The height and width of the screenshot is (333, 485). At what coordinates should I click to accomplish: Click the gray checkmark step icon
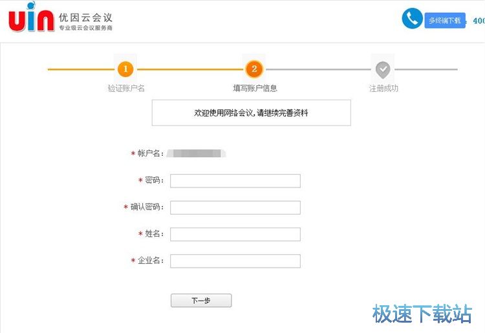click(x=383, y=69)
